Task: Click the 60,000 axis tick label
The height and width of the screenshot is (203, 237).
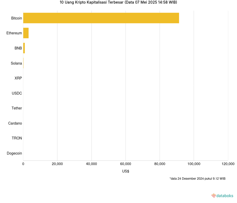Action: tap(126, 164)
